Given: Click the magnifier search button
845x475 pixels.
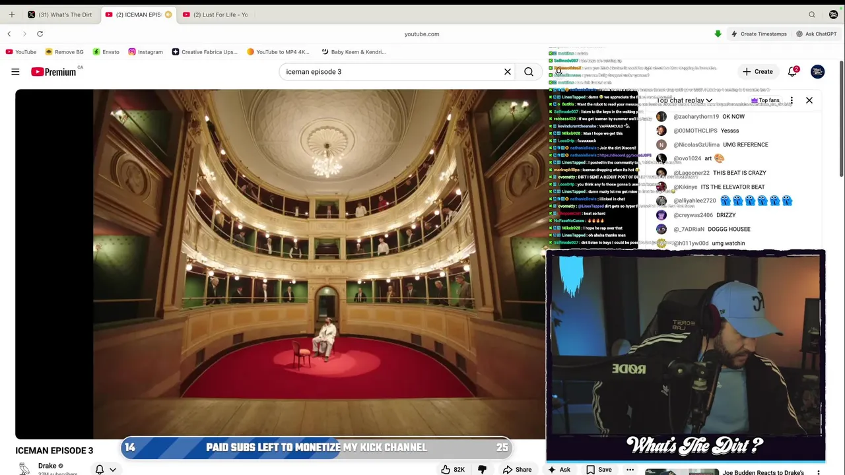Looking at the screenshot, I should click(x=529, y=71).
